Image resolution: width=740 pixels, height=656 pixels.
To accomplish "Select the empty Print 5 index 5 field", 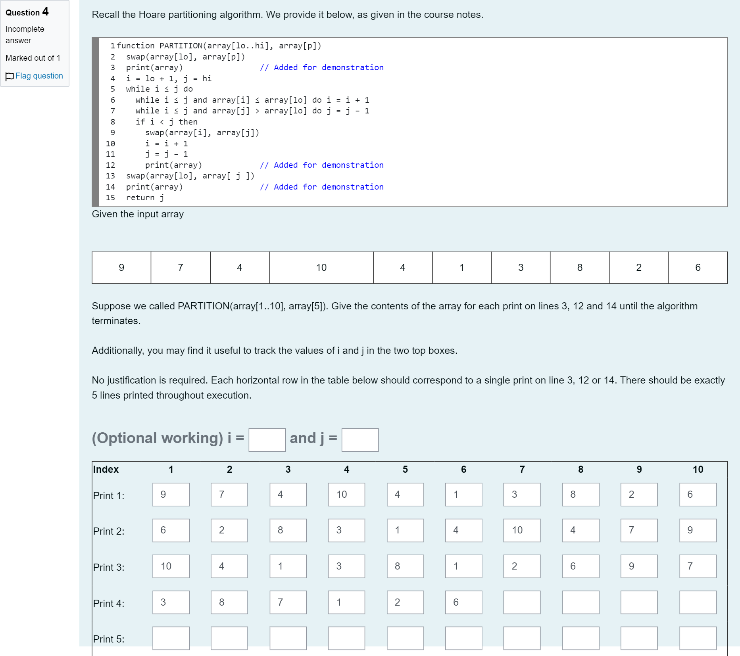I will [405, 638].
